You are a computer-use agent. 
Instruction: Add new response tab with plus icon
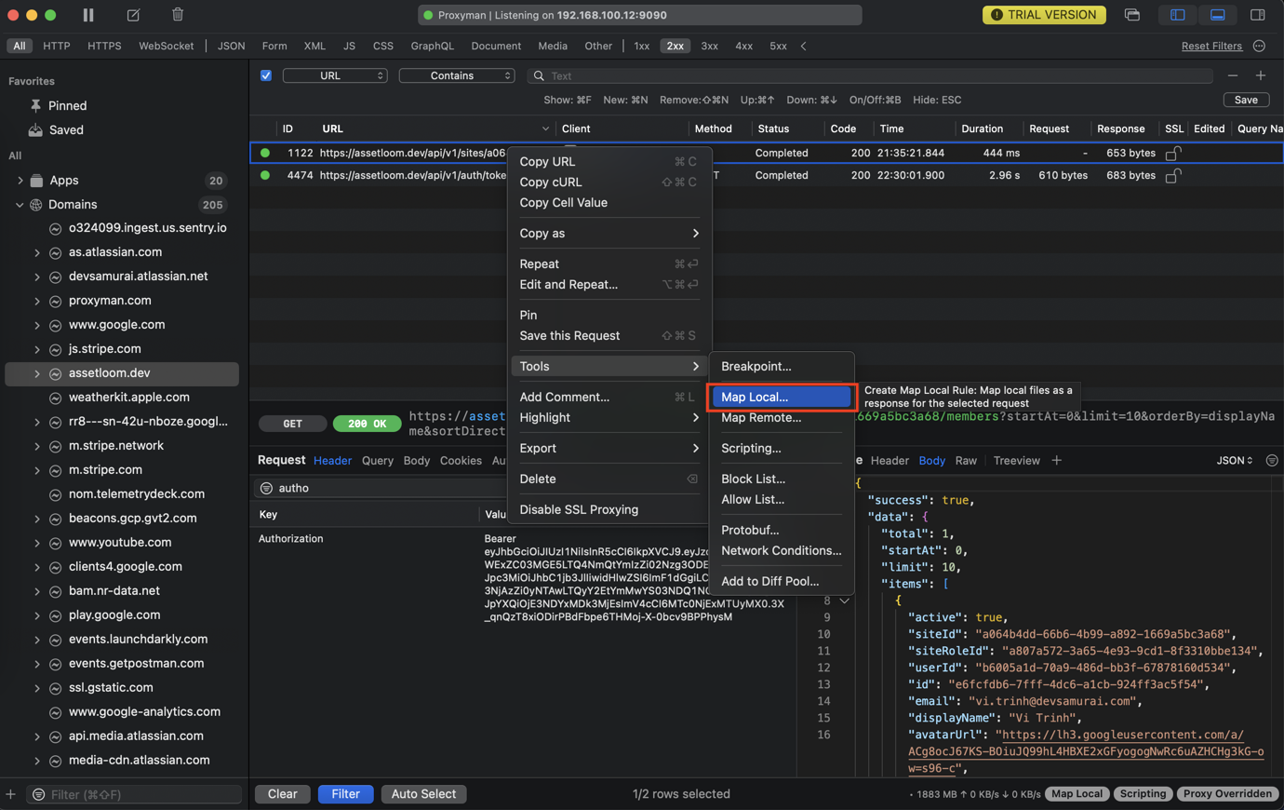coord(1056,460)
